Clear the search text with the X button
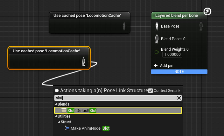The width and height of the screenshot is (224, 136). pyautogui.click(x=179, y=98)
